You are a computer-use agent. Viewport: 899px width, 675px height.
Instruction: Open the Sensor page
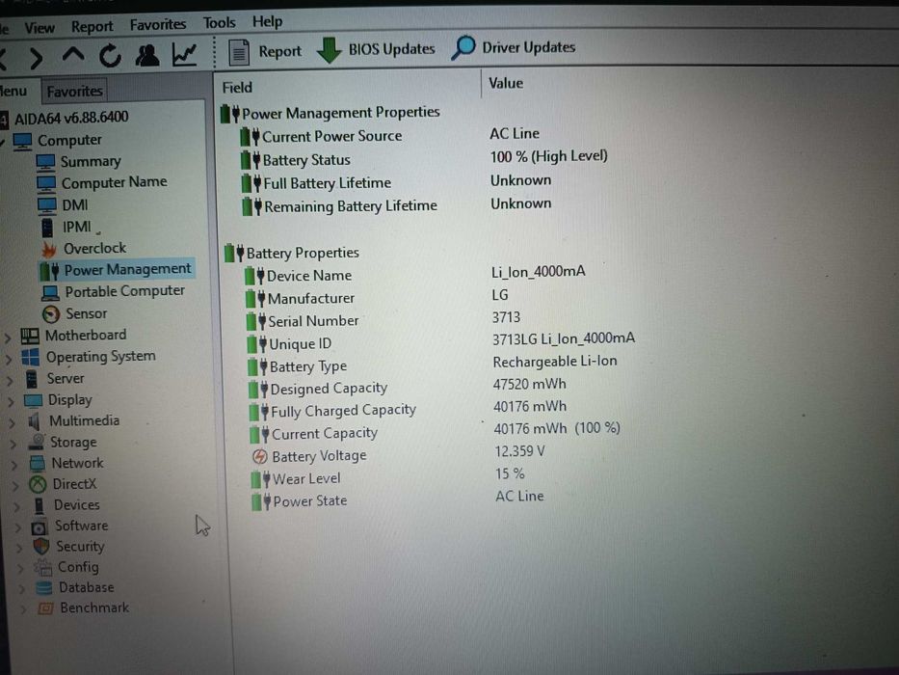[x=74, y=313]
